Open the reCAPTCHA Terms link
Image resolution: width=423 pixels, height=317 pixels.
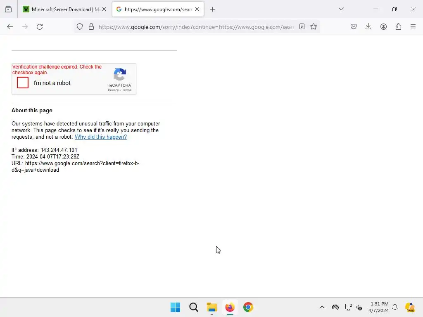click(x=126, y=90)
